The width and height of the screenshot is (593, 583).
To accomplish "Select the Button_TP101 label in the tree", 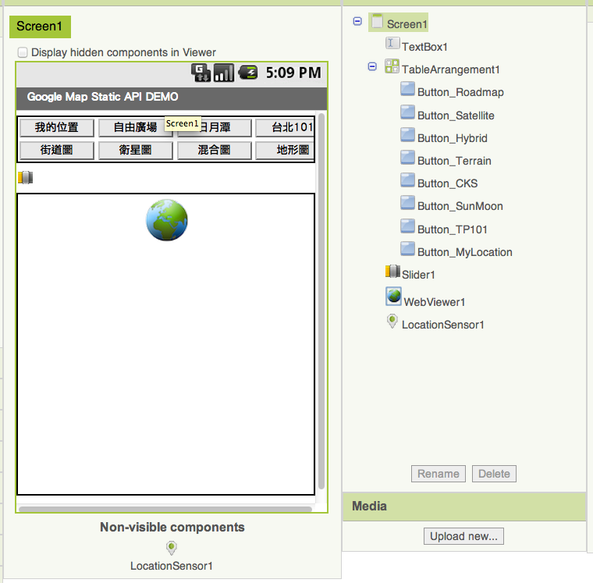I will (453, 229).
